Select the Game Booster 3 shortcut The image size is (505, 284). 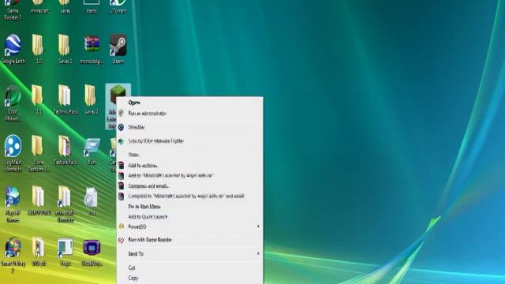[x=13, y=10]
